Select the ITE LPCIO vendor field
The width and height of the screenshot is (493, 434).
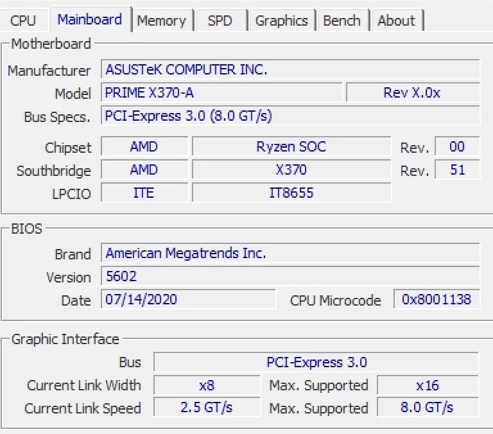144,193
